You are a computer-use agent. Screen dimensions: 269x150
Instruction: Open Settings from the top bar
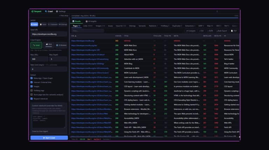pos(61,12)
